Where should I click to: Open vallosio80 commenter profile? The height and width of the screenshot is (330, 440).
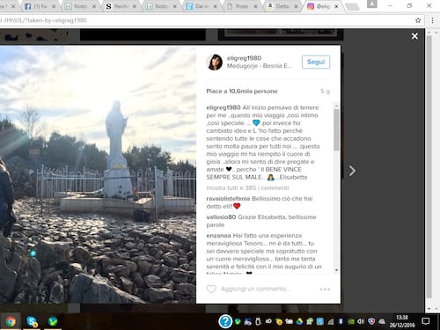pyautogui.click(x=221, y=217)
